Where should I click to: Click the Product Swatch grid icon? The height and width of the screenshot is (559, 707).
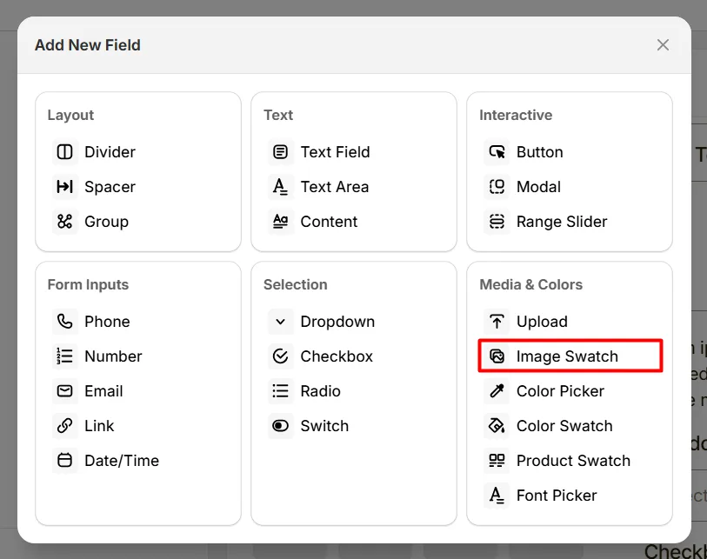click(x=497, y=460)
